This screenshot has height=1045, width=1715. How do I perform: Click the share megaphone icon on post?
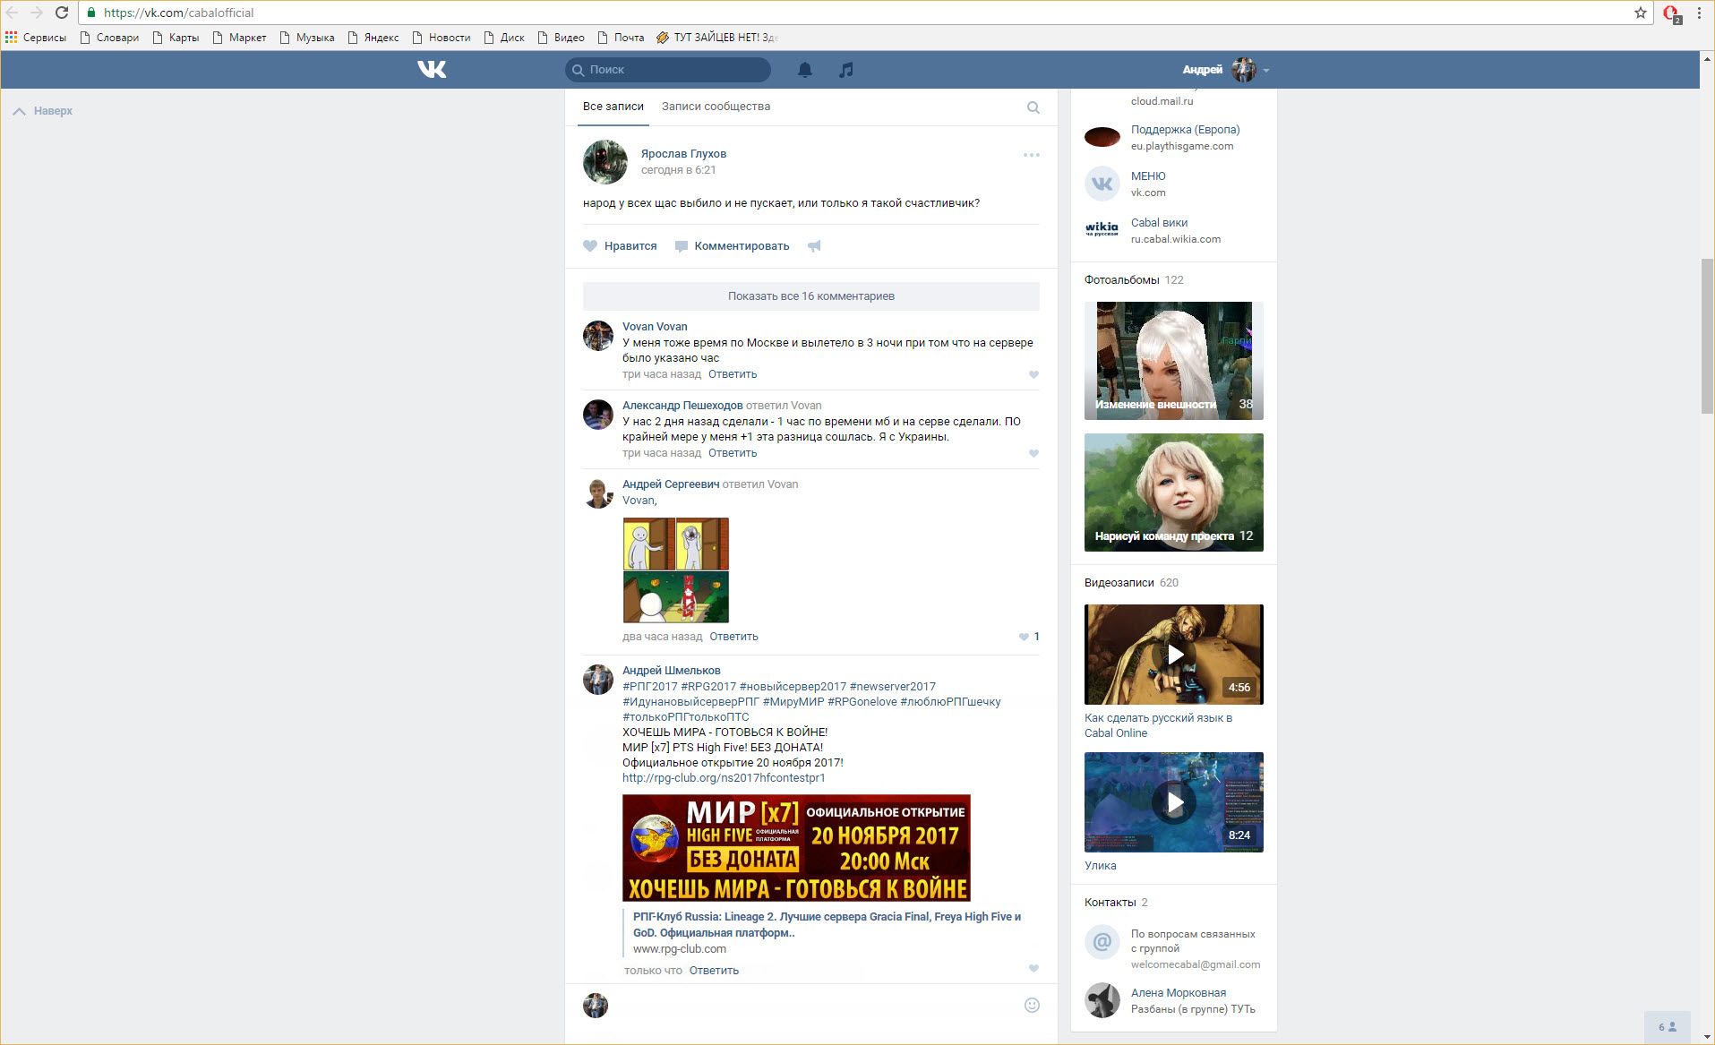pyautogui.click(x=814, y=246)
